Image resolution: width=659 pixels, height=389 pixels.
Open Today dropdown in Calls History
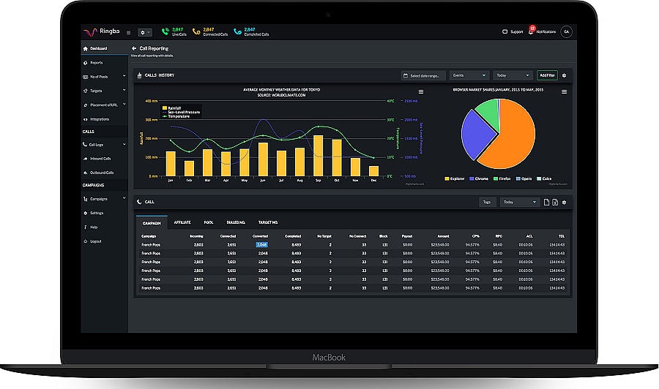[513, 75]
